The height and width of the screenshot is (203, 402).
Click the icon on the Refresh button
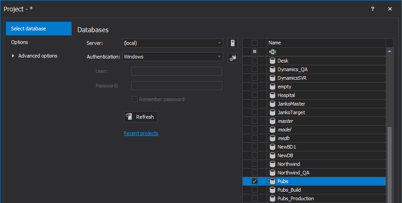129,117
